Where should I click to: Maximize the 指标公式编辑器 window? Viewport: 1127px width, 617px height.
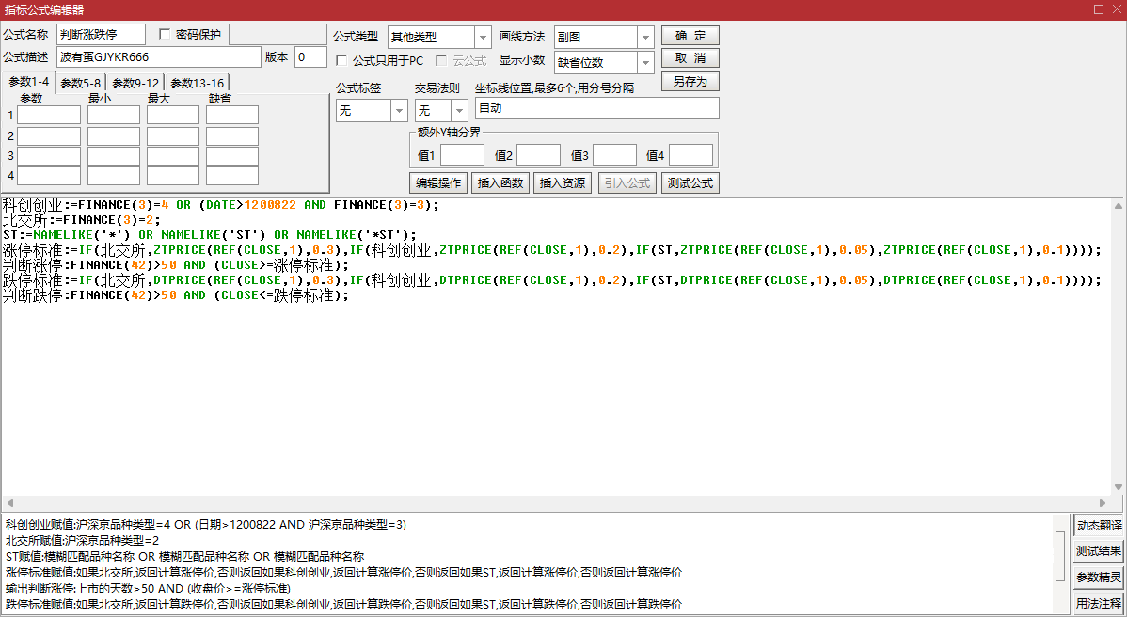pyautogui.click(x=1099, y=9)
